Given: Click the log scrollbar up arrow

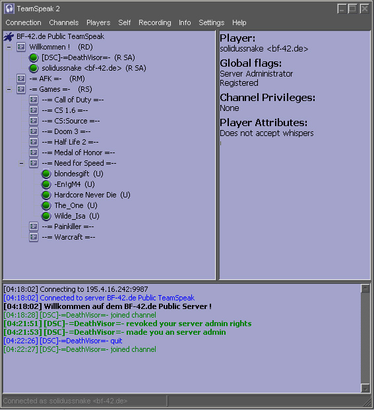Looking at the screenshot, I should click(365, 289).
